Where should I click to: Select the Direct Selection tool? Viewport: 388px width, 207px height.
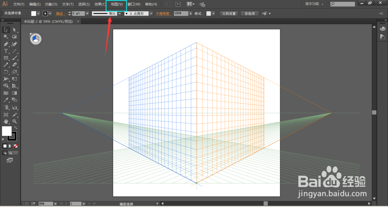pos(15,30)
